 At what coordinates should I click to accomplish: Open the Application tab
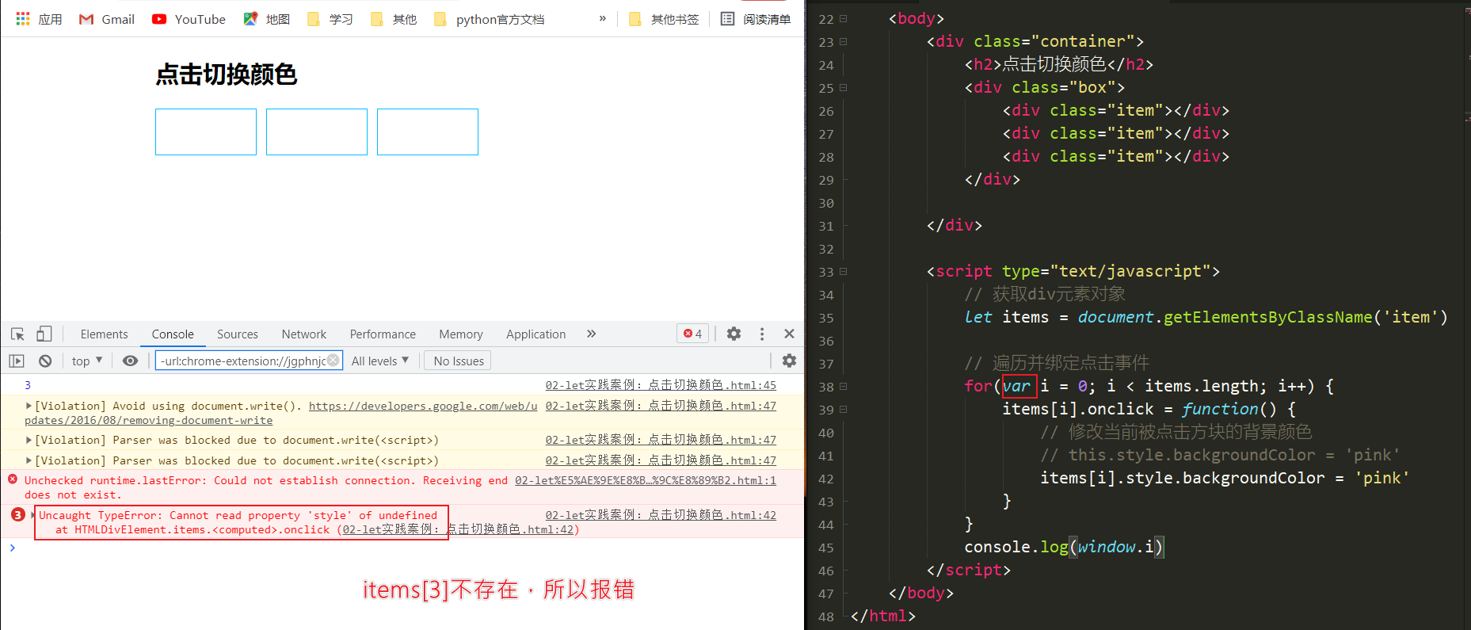(x=536, y=334)
